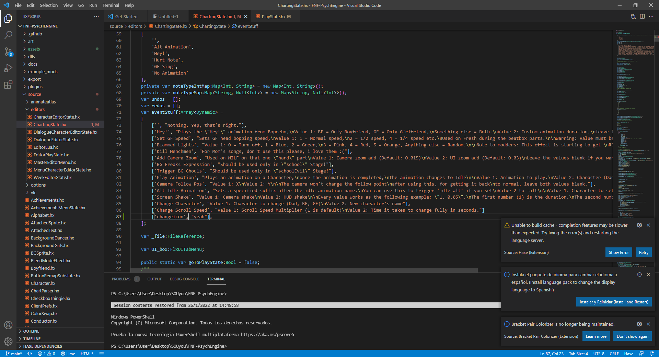The width and height of the screenshot is (659, 357).
Task: Open the Search view in the activity bar
Action: pyautogui.click(x=8, y=34)
